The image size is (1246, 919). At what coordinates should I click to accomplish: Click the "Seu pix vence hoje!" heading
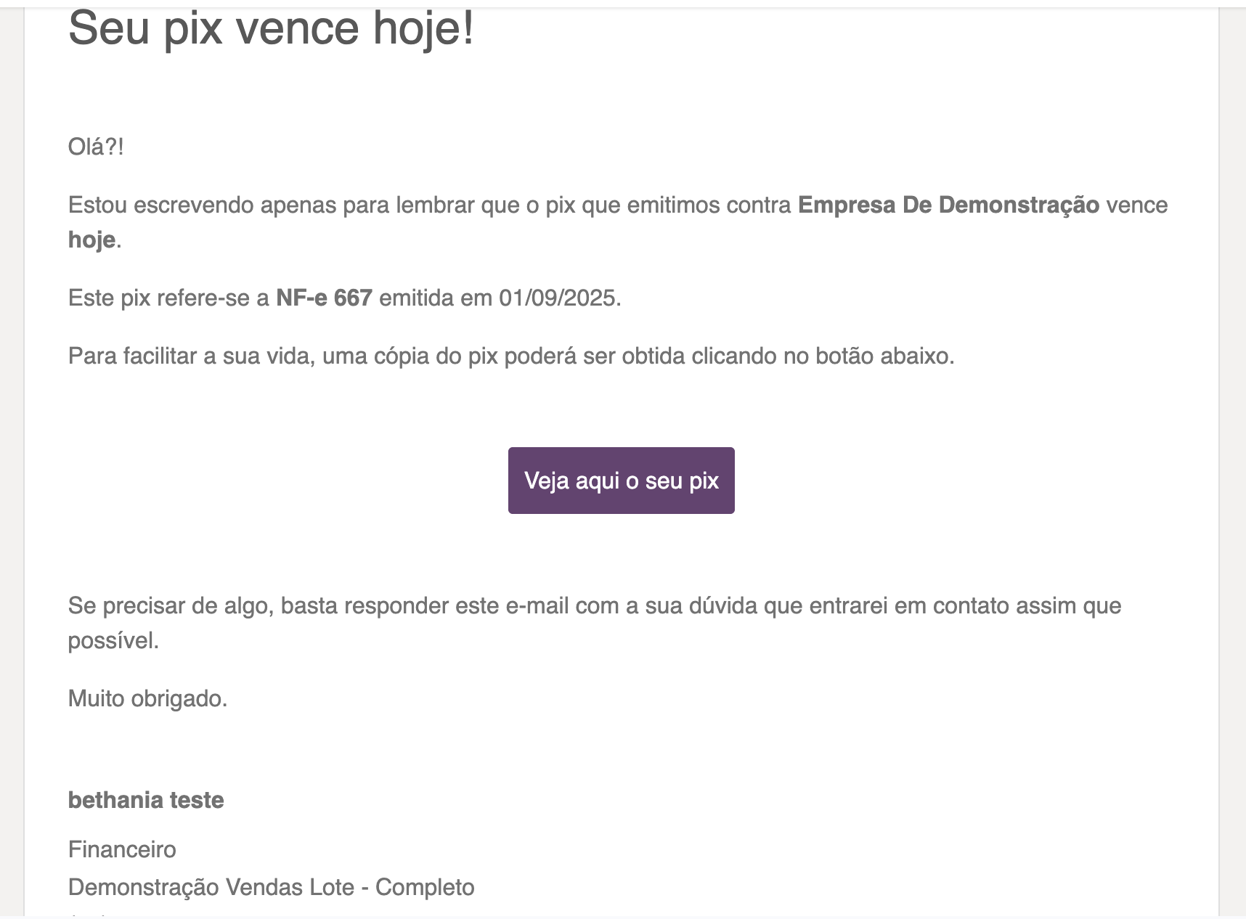tap(271, 29)
